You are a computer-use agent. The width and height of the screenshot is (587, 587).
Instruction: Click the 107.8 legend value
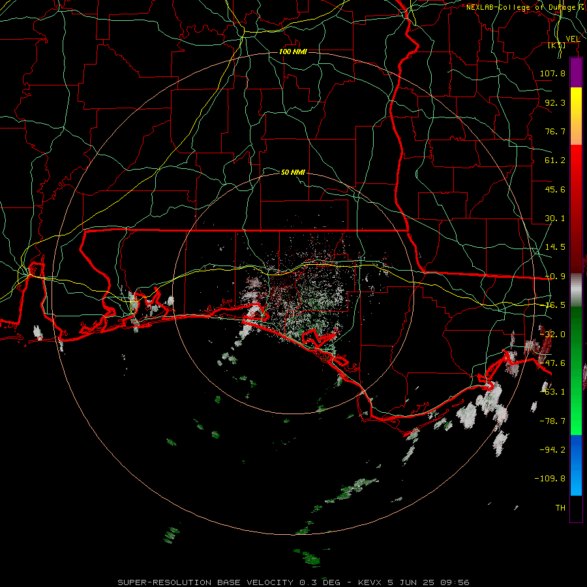pos(552,73)
